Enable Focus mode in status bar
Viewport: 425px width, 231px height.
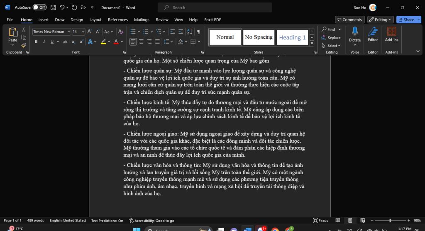coord(320,221)
